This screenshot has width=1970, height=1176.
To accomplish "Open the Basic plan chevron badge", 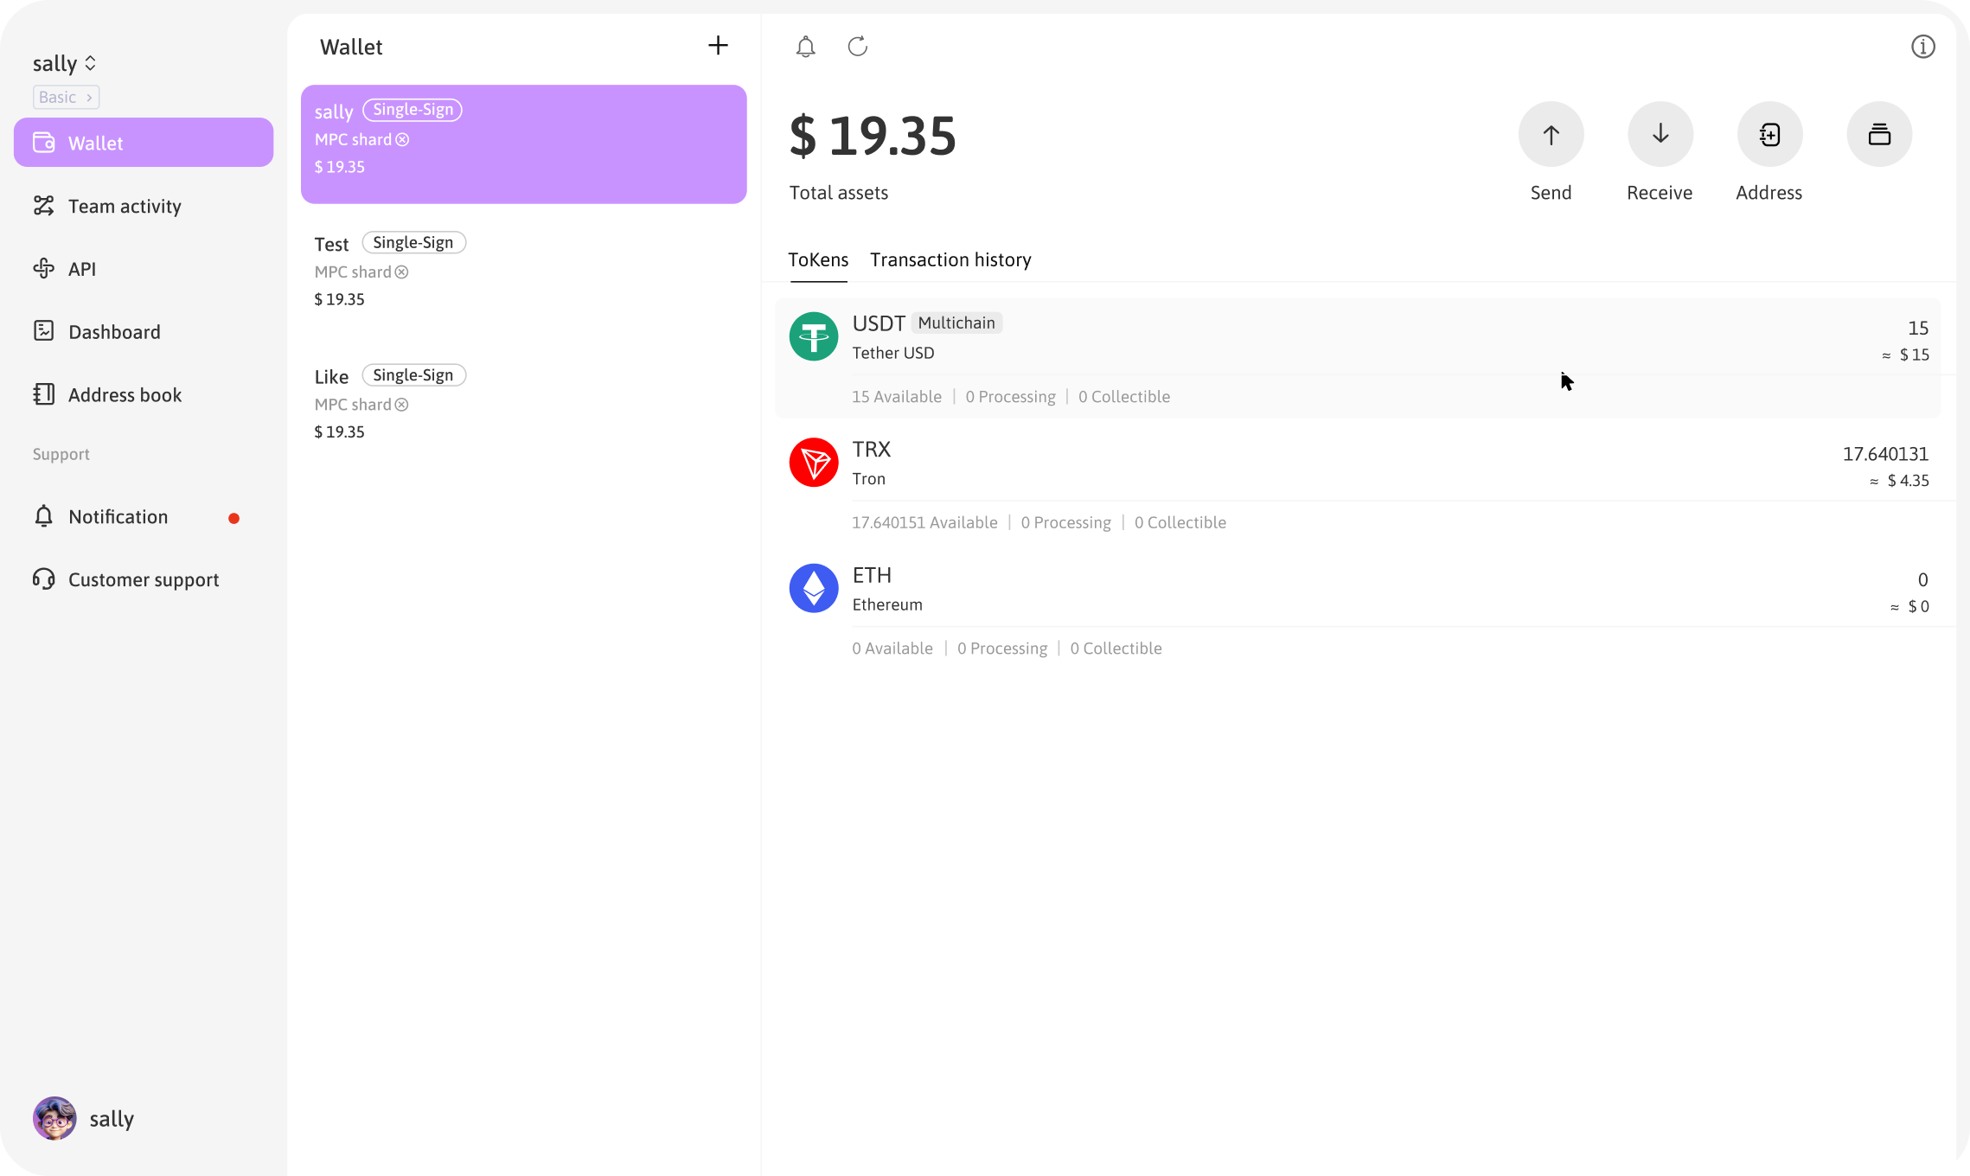I will pyautogui.click(x=66, y=98).
